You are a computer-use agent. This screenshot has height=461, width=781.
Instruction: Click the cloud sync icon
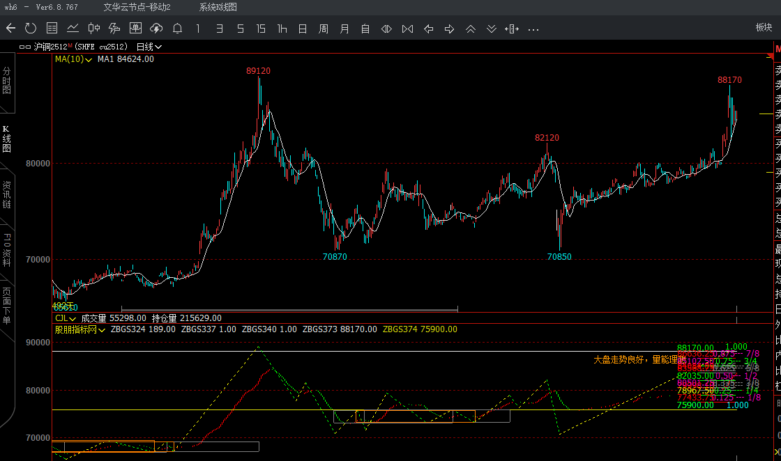click(156, 29)
